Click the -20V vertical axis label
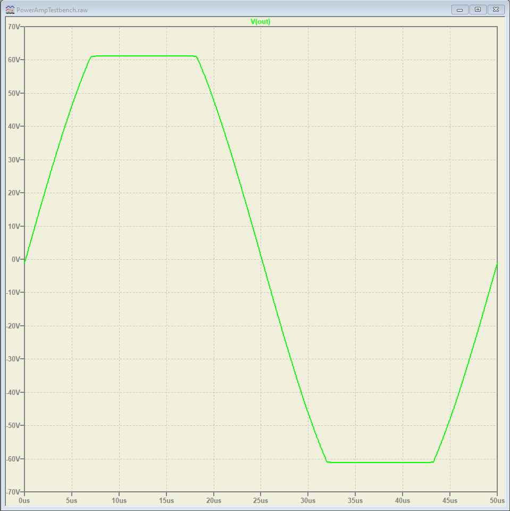The height and width of the screenshot is (511, 510). pos(13,326)
